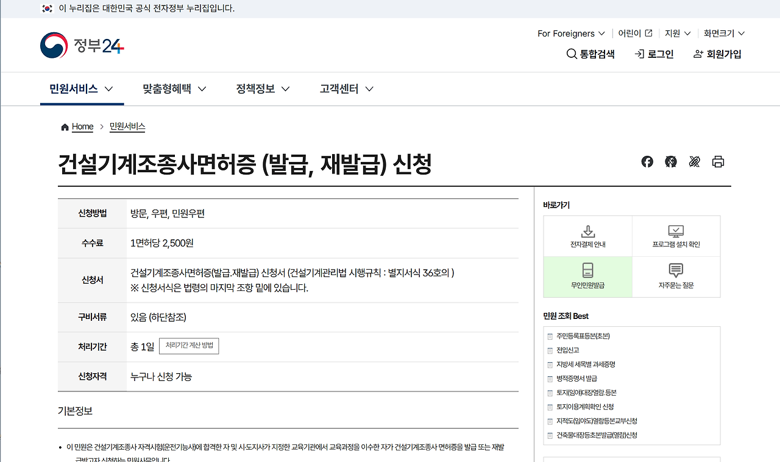The image size is (780, 462).
Task: Expand the For Foreigners dropdown
Action: click(x=571, y=33)
